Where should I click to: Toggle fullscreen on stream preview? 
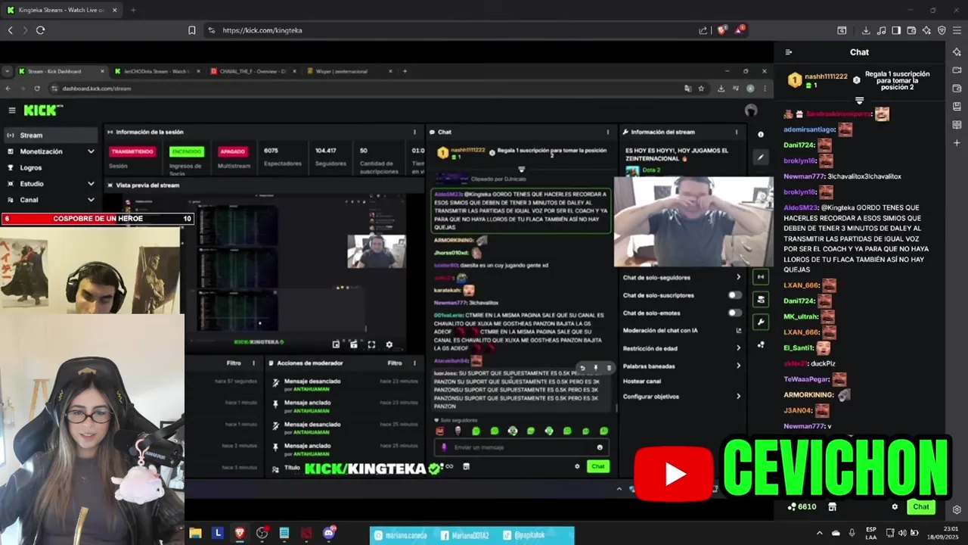pos(371,344)
